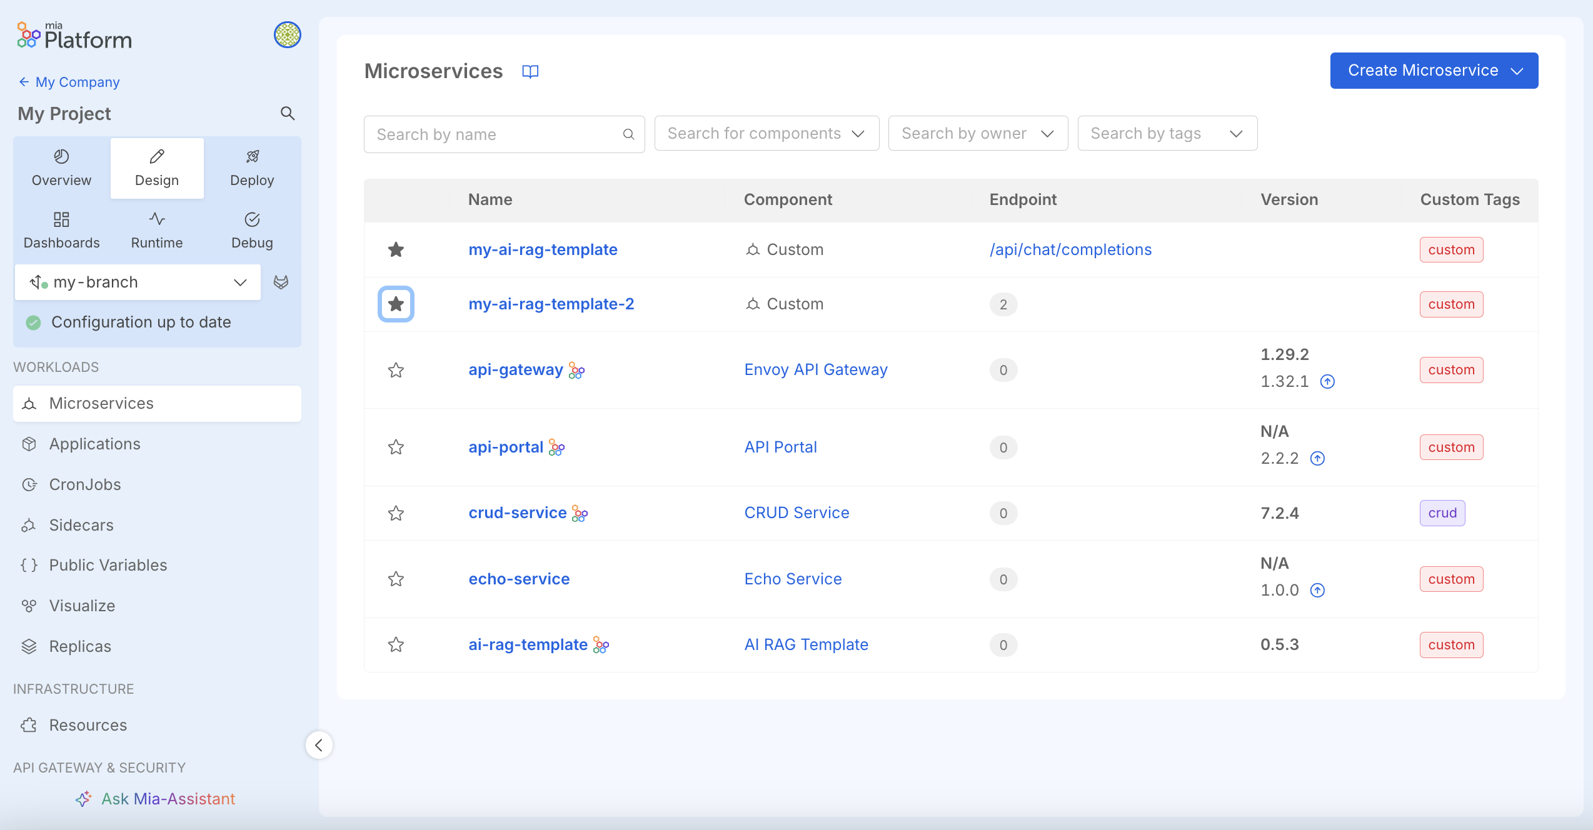Click the marketplace icon beside crud-service
1593x830 pixels.
tap(580, 513)
